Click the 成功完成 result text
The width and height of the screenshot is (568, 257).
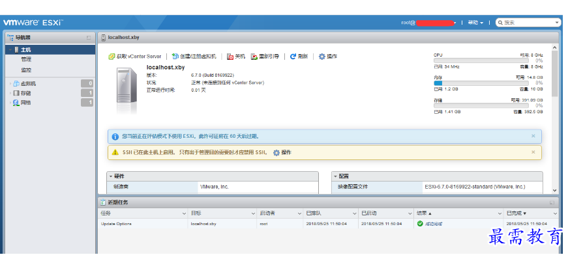[433, 224]
